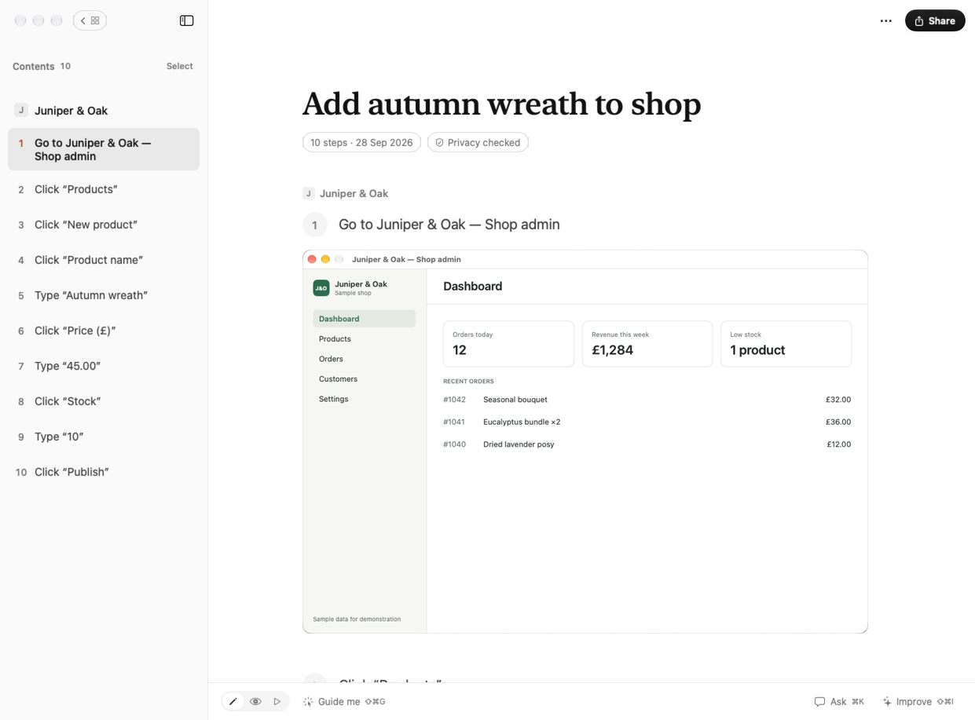Click Juniper & Oak section header in document
Viewport: 975px width, 720px height.
tap(354, 193)
